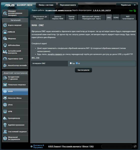Viewport: 140px width, 150px height.
Task: Click the Бездротовий маршрутизатор mode link
Action: pos(58,10)
